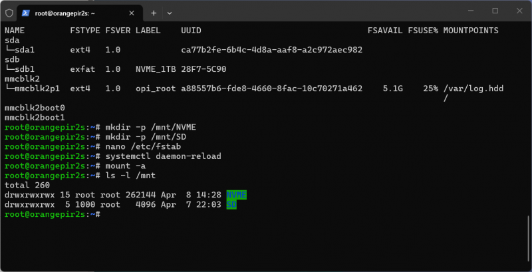532x272 pixels.
Task: Click the opi_root label text
Action: (x=155, y=88)
